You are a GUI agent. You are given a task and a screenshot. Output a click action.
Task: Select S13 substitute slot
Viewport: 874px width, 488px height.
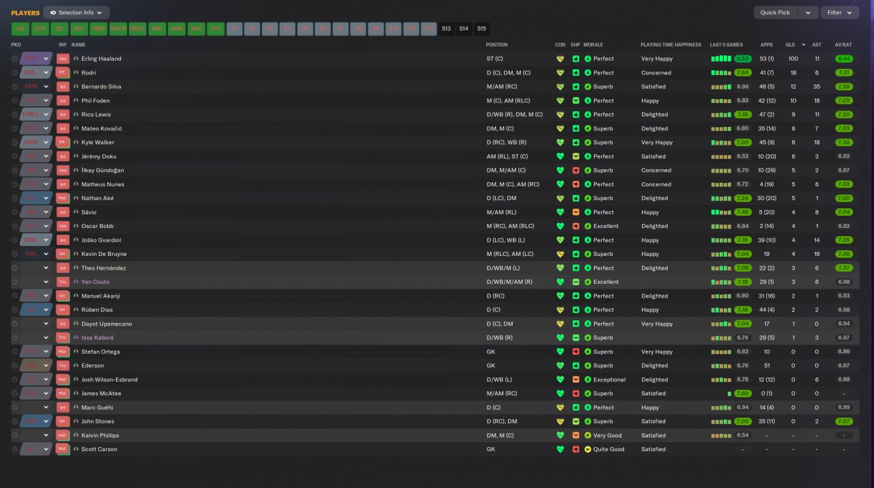pyautogui.click(x=447, y=29)
